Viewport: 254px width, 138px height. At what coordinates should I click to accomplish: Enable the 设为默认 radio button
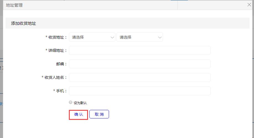point(71,102)
